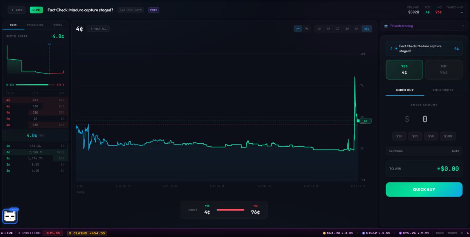Click the 9 Claims +$54.55 badge
This screenshot has width=470, height=237.
point(87,233)
